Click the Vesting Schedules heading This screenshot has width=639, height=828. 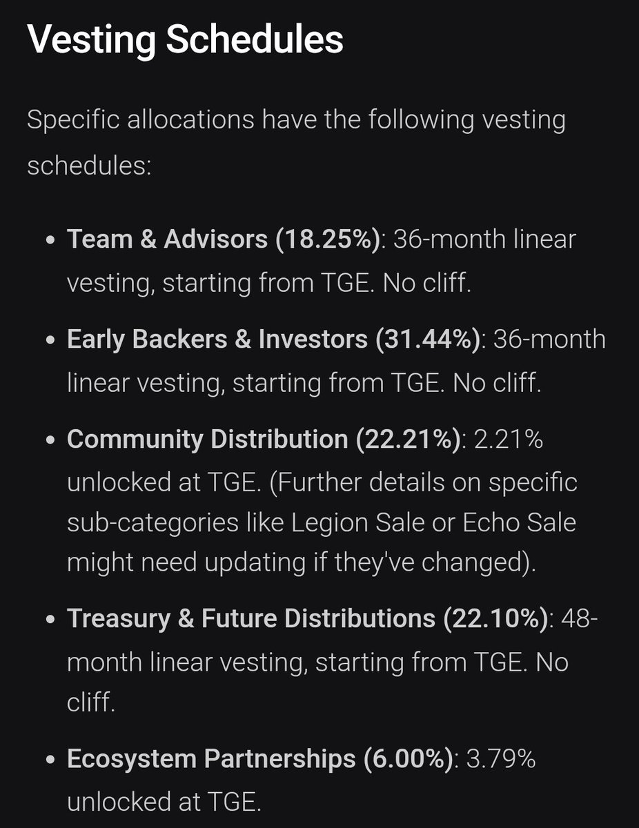[x=185, y=41]
